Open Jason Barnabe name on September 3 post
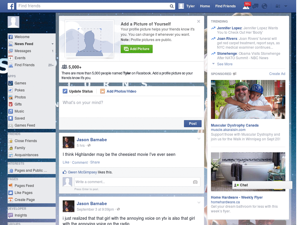Image resolution: width=300 pixels, height=225 pixels. pyautogui.click(x=92, y=204)
